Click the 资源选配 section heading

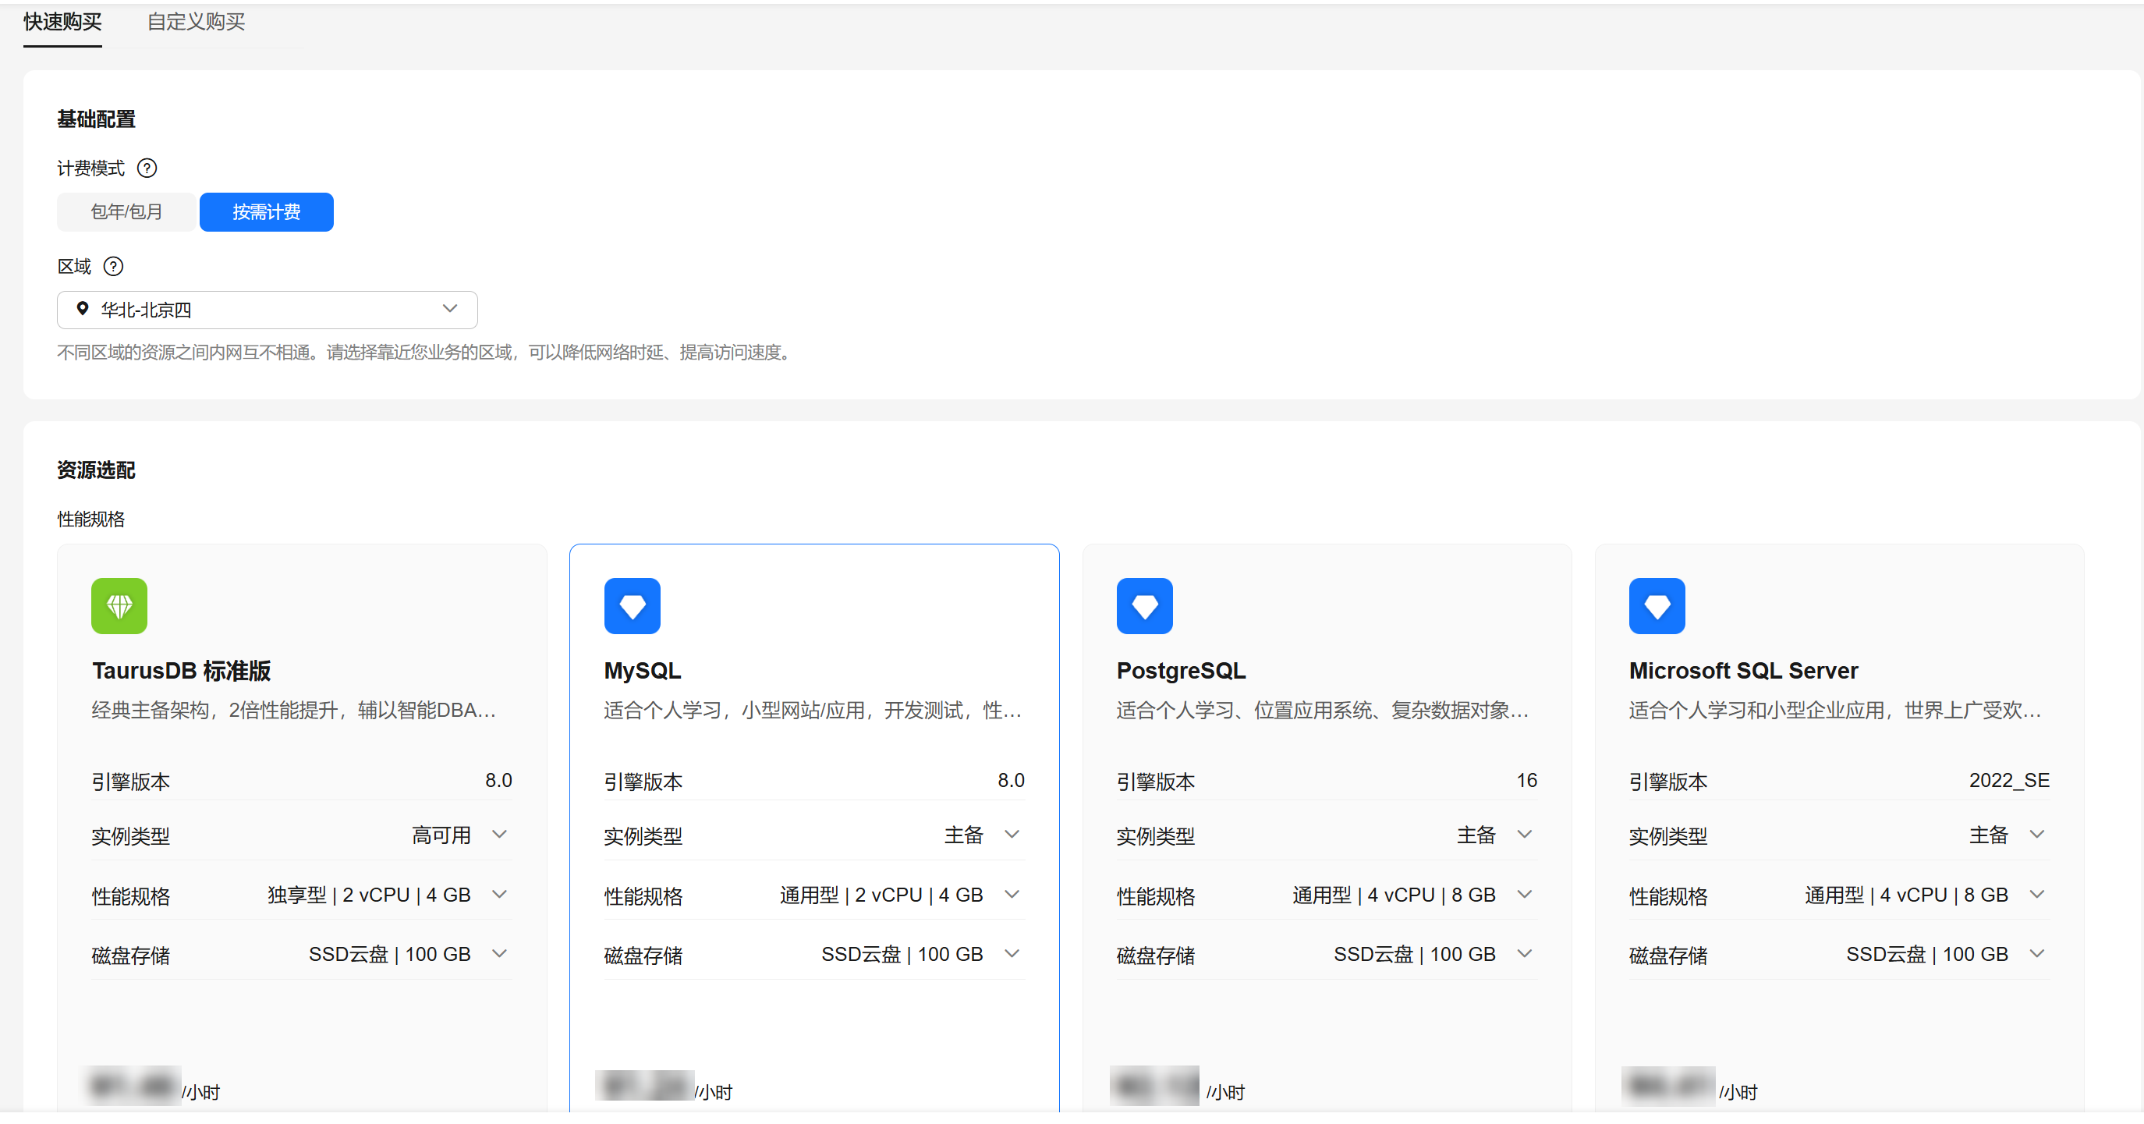(97, 470)
